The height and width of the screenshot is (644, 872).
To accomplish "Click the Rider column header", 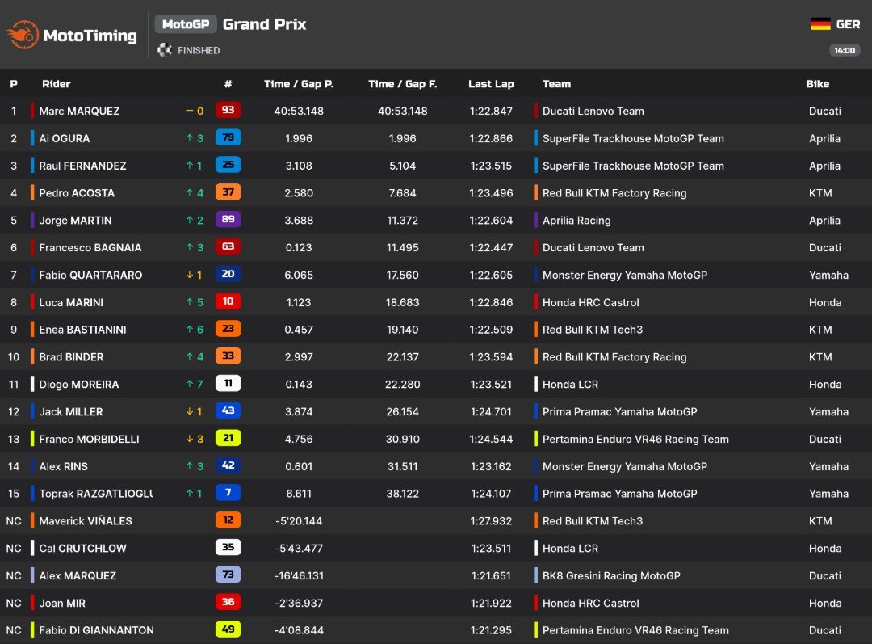I will point(57,84).
